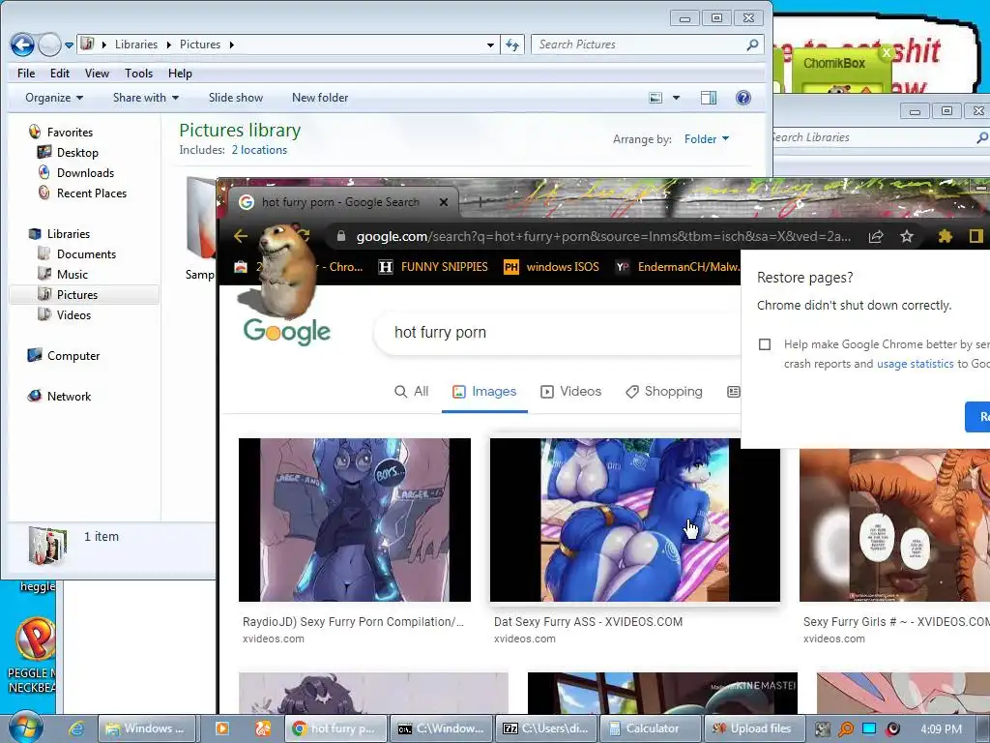Open the Arrange by Folder dropdown

[707, 139]
